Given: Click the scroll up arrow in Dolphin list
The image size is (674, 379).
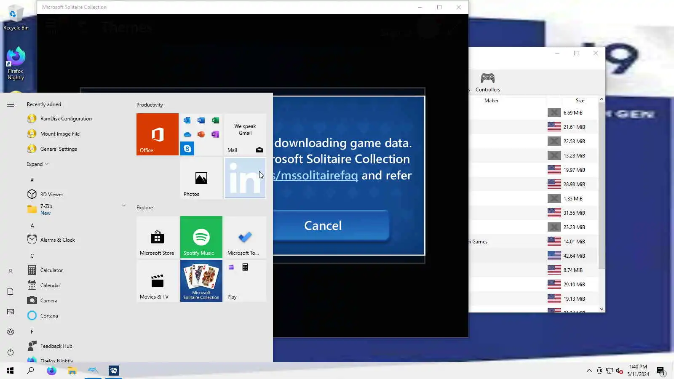Looking at the screenshot, I should click(x=602, y=99).
